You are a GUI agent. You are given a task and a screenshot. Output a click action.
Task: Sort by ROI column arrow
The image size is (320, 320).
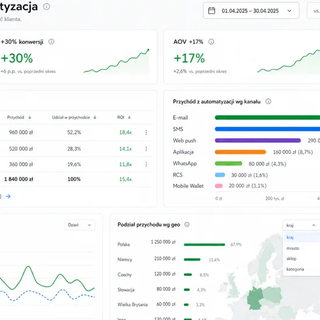pyautogui.click(x=129, y=118)
